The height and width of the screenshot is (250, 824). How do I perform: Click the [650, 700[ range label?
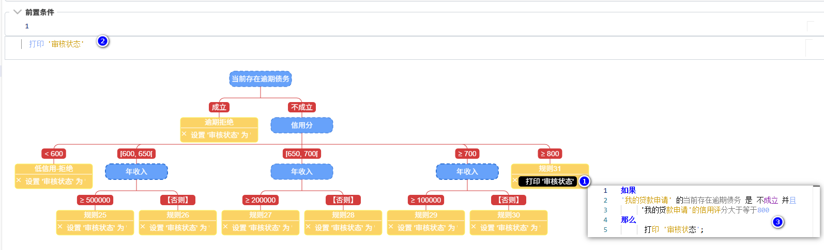[302, 154]
